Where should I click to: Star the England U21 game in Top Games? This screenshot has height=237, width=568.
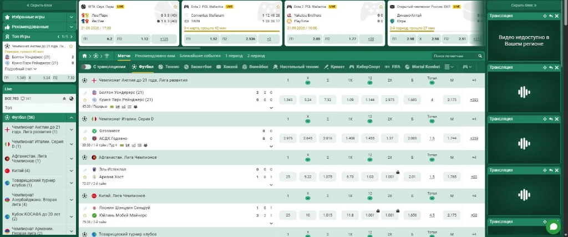pyautogui.click(x=71, y=47)
